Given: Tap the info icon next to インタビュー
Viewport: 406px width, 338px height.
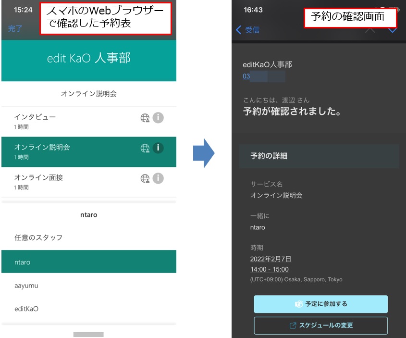Looking at the screenshot, I should pos(158,117).
